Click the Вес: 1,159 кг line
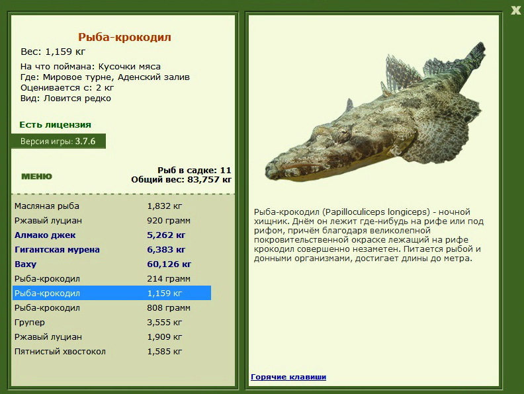 pos(53,52)
